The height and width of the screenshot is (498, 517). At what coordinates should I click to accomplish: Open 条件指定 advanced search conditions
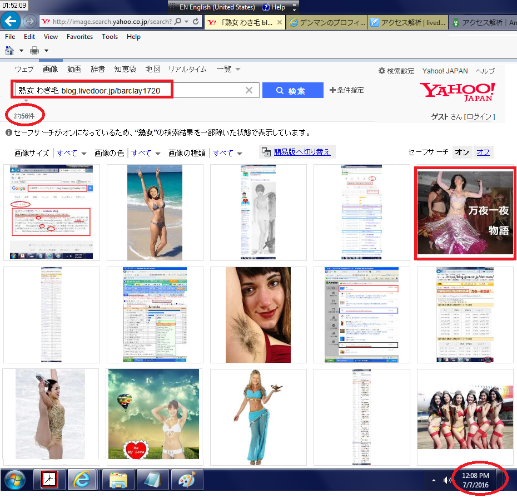tap(346, 90)
